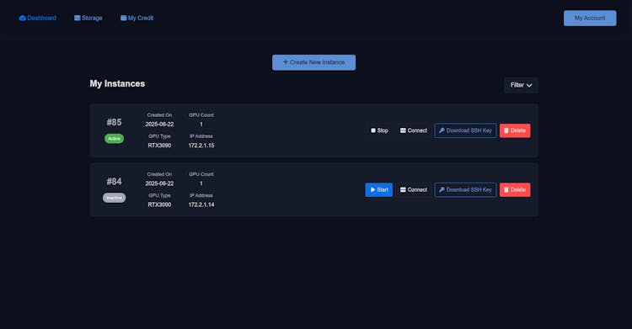Go to My Credit page

click(x=137, y=19)
